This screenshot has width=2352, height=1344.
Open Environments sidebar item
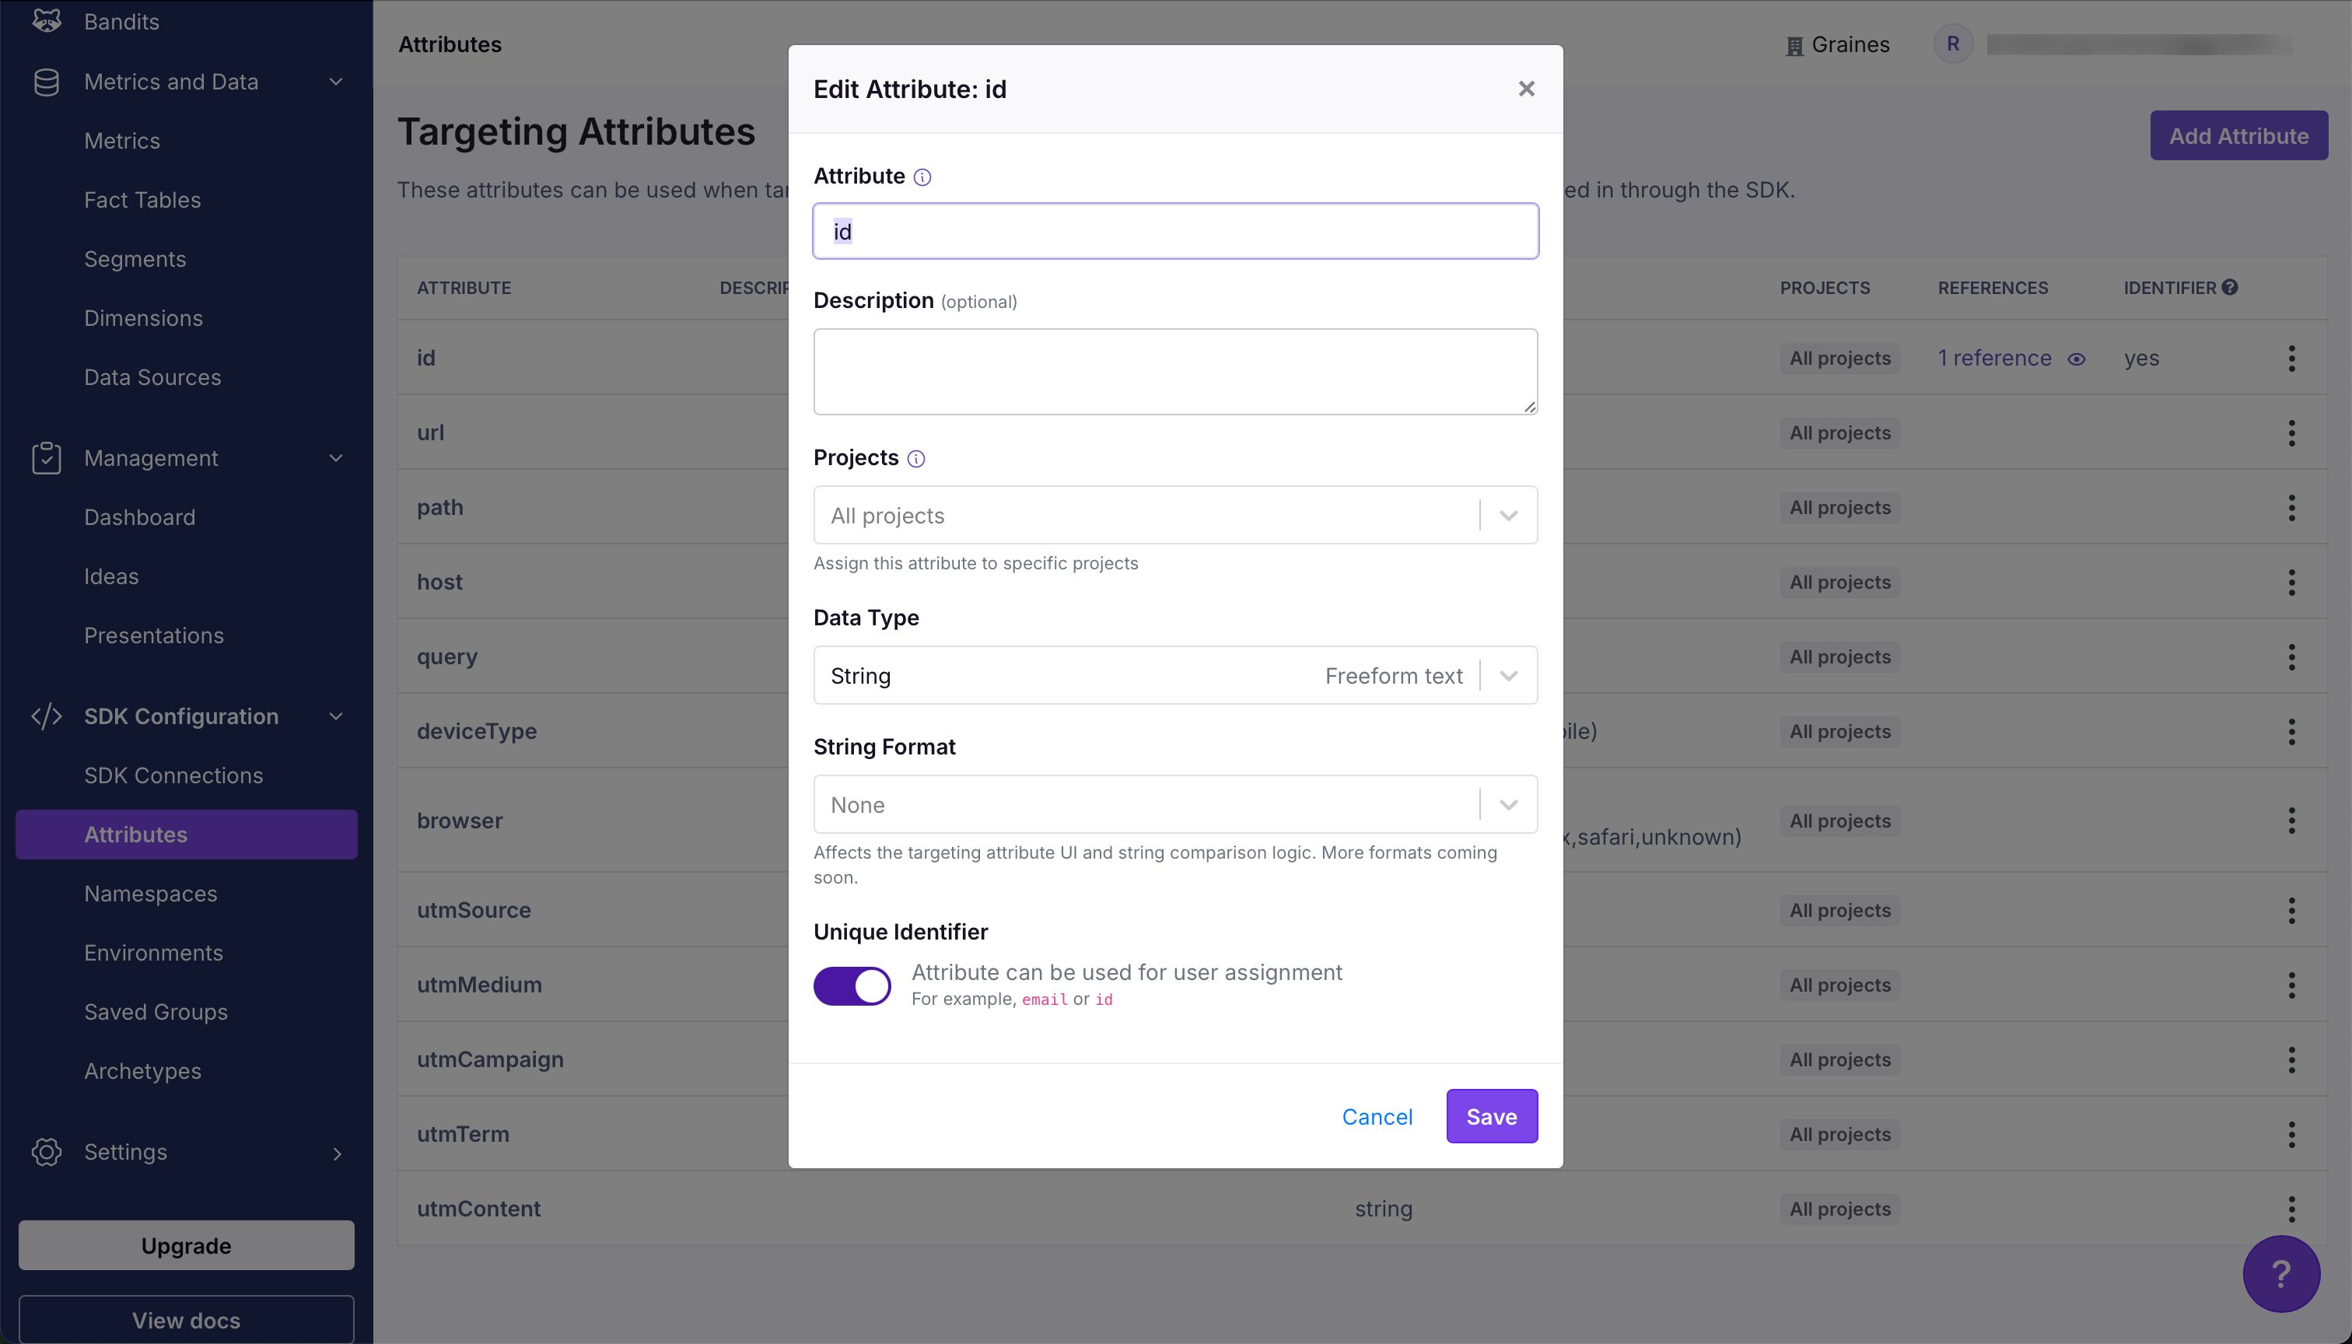[153, 953]
